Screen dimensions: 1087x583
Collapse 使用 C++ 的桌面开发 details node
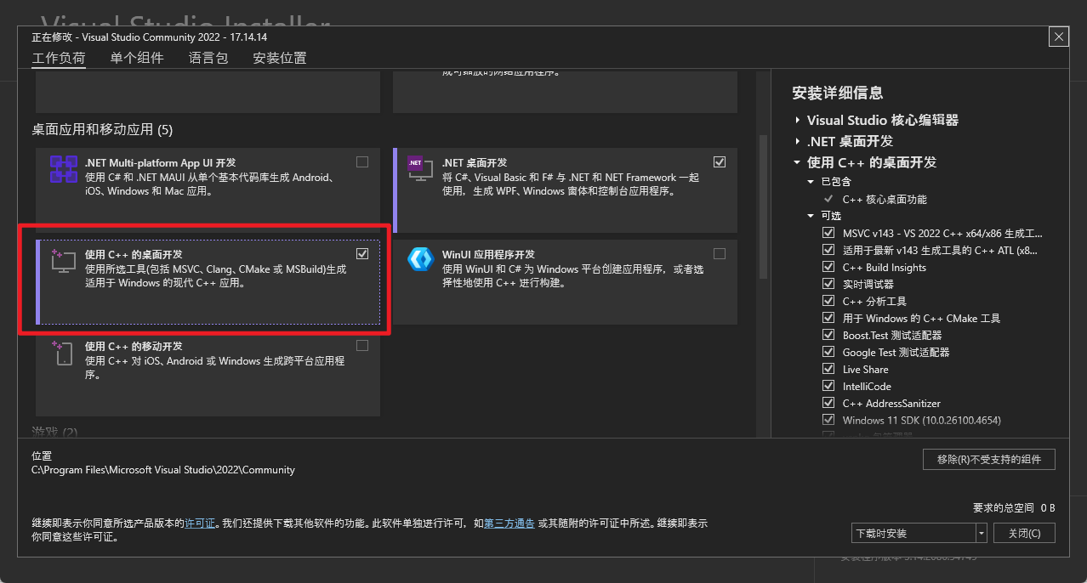point(798,162)
